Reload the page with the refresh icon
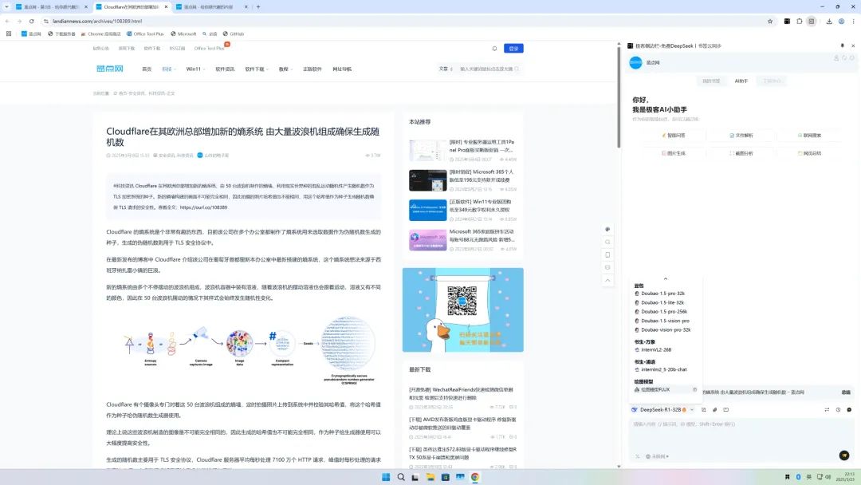Screen dimensions: 861x485 [32, 21]
